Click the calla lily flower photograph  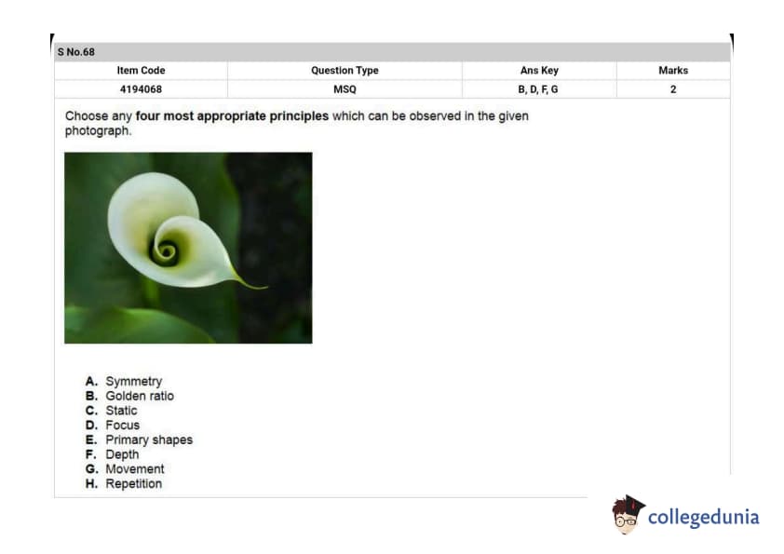[x=188, y=248]
